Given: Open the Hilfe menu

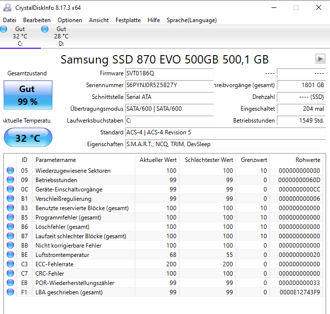Looking at the screenshot, I should (x=153, y=20).
